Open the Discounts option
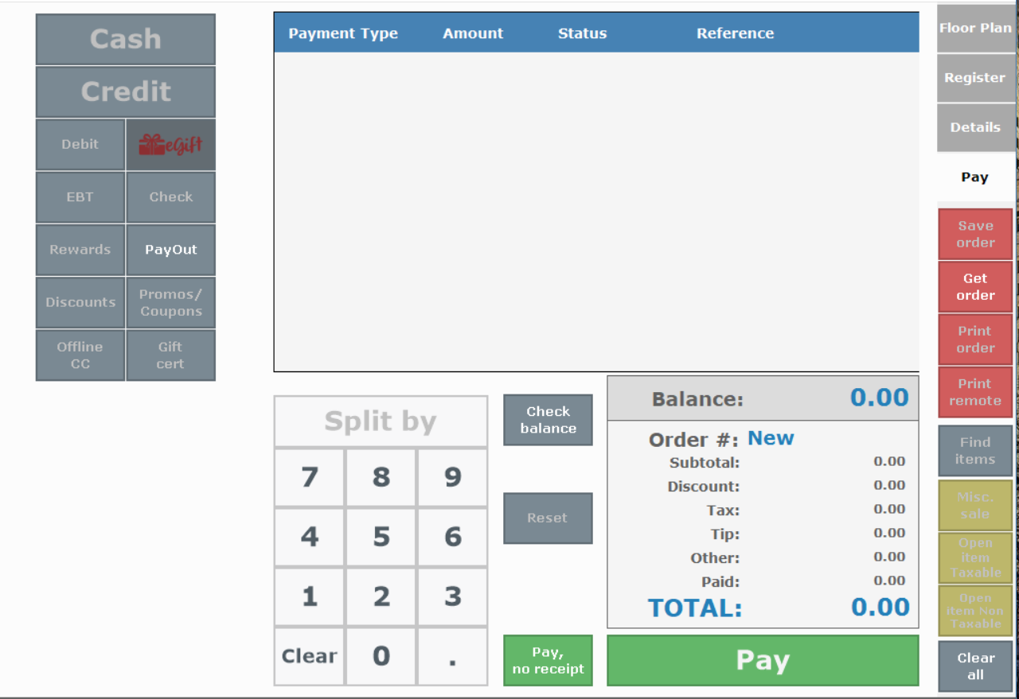The image size is (1019, 699). 80,302
